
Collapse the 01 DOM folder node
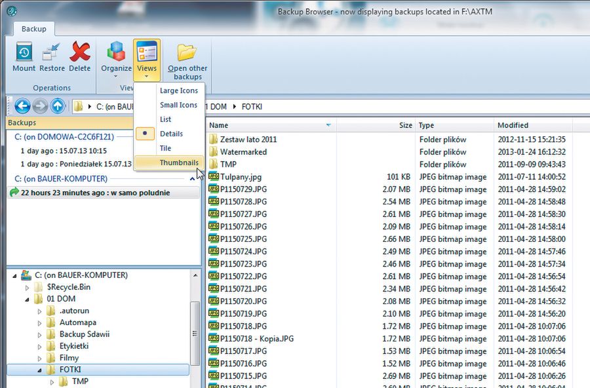(x=28, y=300)
